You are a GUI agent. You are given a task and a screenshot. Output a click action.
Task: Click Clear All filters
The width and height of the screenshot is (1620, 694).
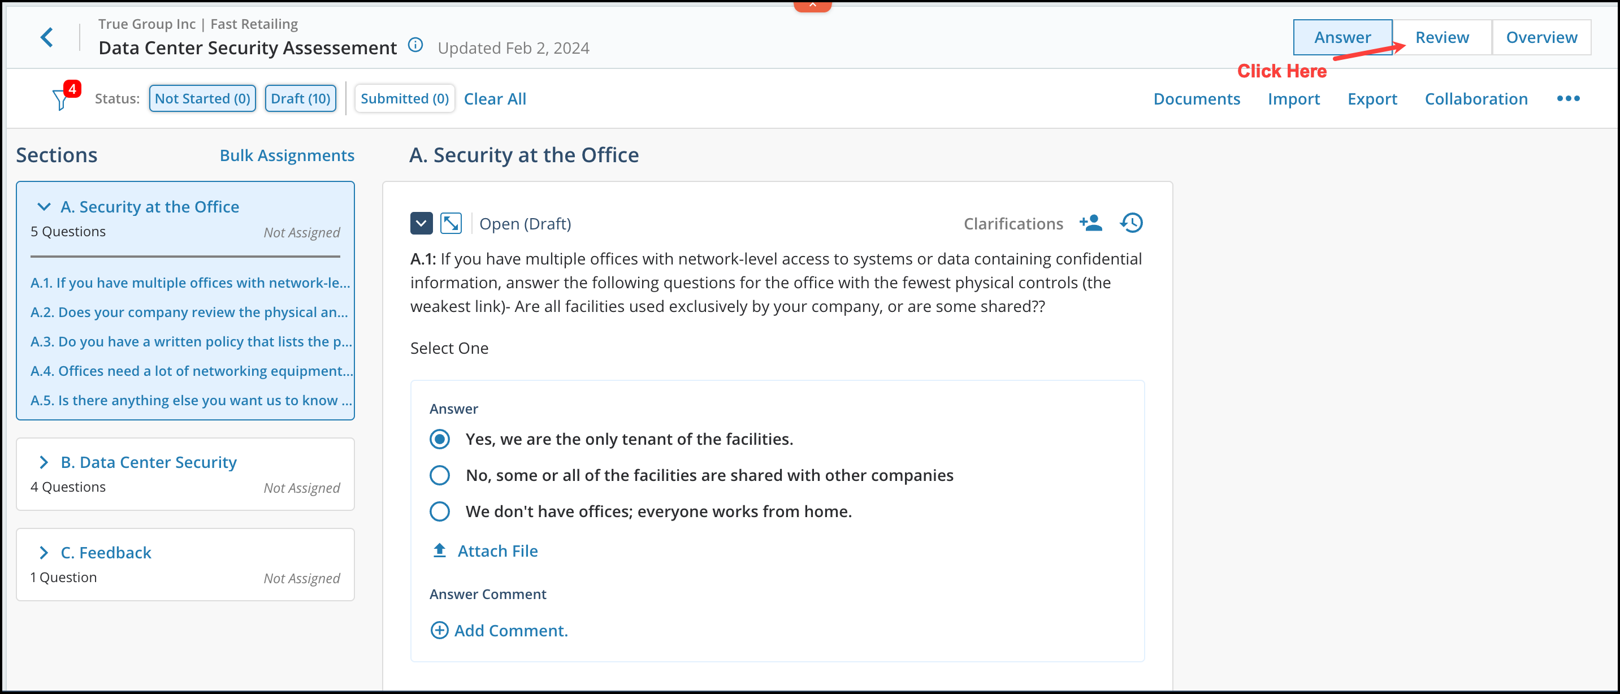click(495, 99)
